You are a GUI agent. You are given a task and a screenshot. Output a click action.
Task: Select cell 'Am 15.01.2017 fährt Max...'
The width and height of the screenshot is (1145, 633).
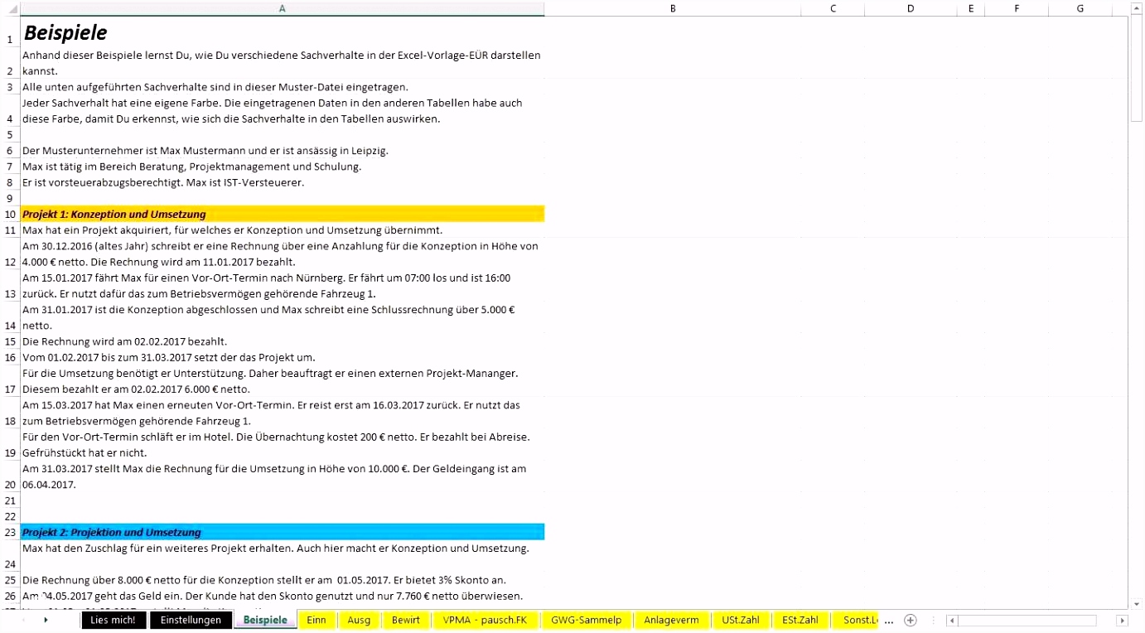283,286
